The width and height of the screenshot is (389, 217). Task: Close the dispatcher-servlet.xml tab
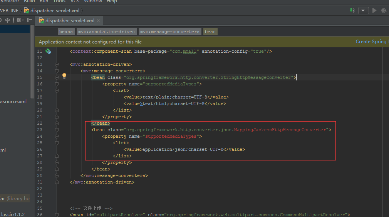coord(99,20)
